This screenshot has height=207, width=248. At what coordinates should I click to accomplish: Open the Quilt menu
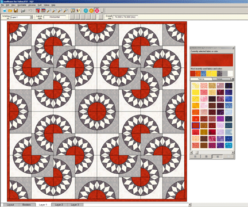pos(40,5)
